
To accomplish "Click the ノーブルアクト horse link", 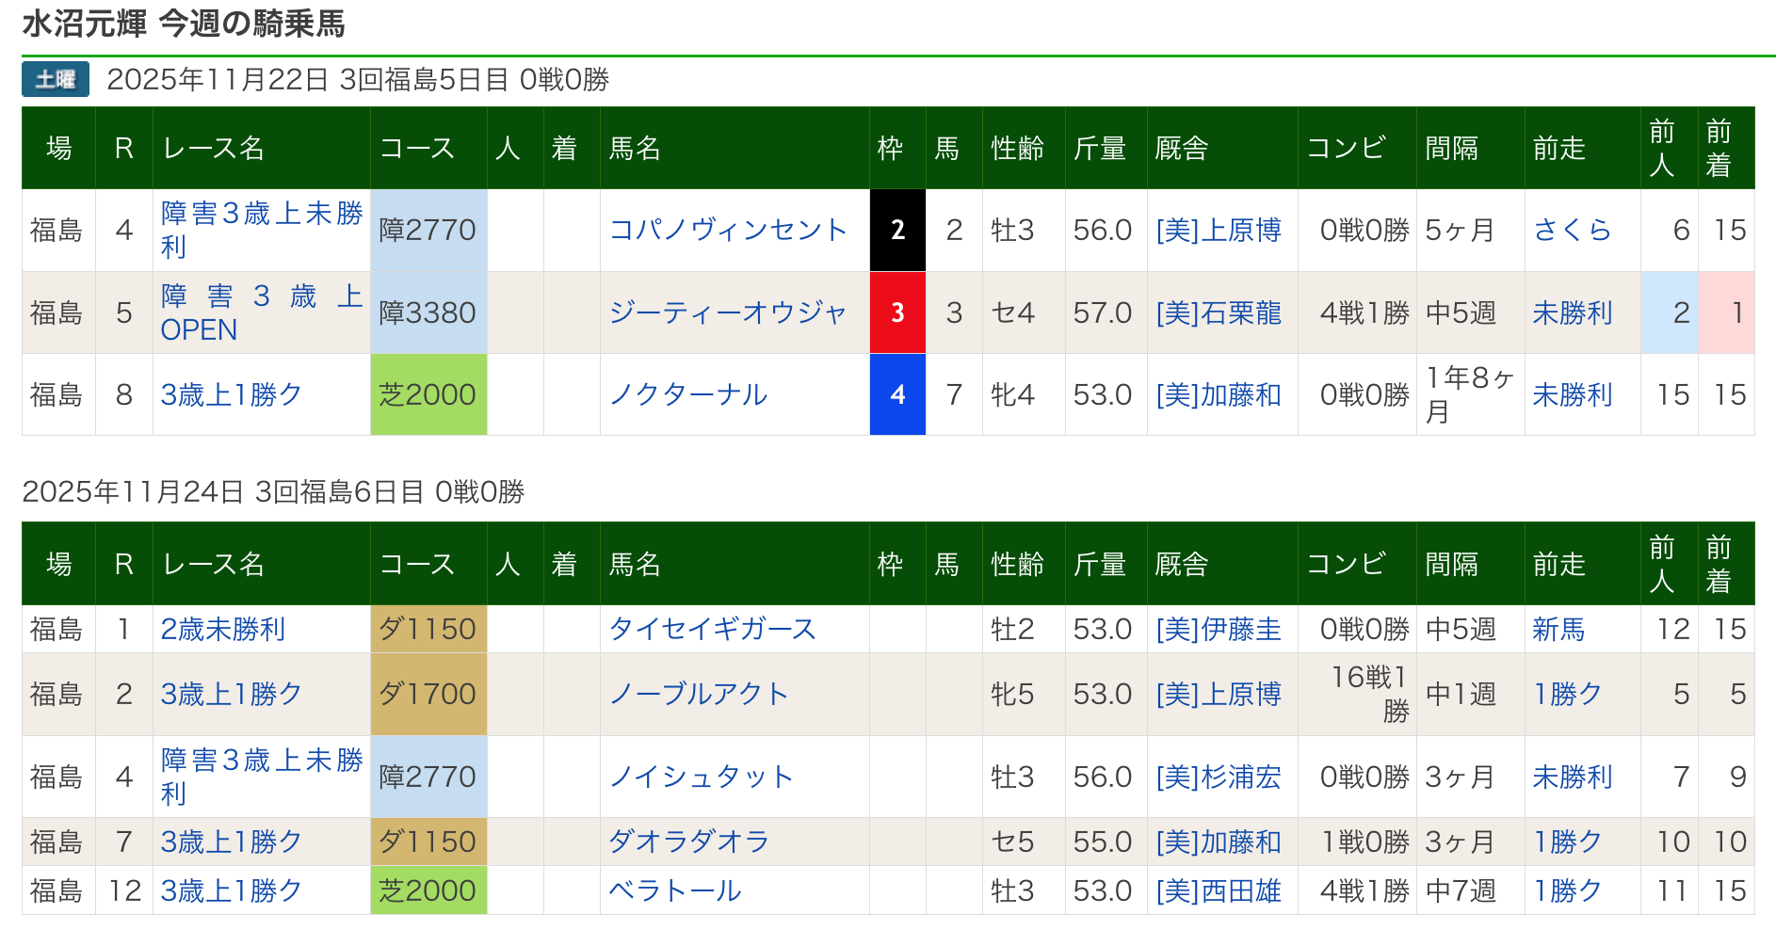I will [698, 695].
